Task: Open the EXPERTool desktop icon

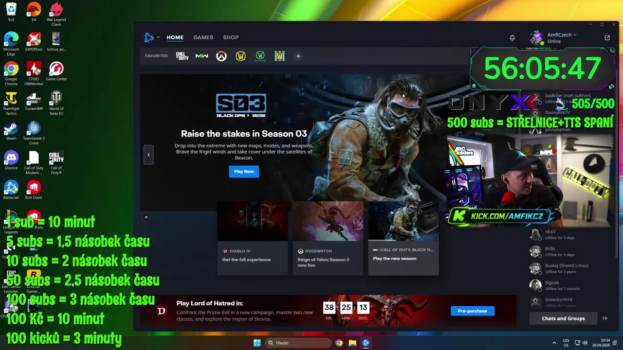Action: click(34, 42)
